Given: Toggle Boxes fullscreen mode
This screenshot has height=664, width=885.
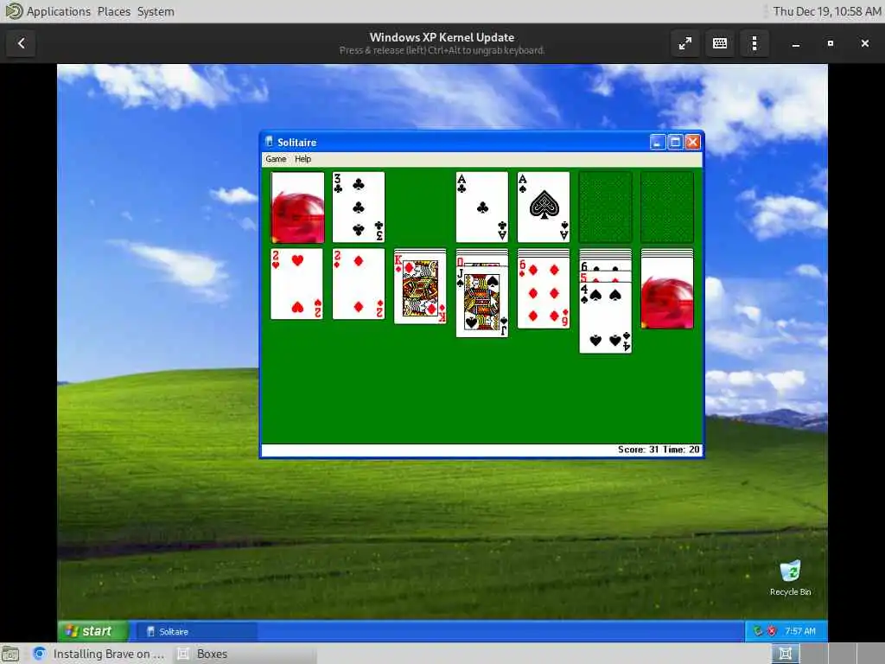Looking at the screenshot, I should coord(685,43).
